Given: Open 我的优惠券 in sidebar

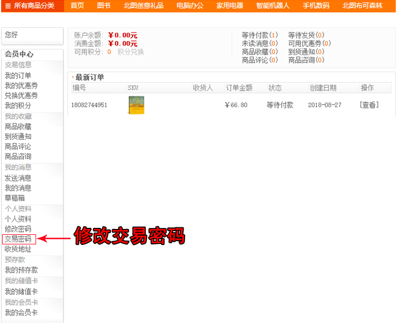Looking at the screenshot, I should tap(21, 86).
